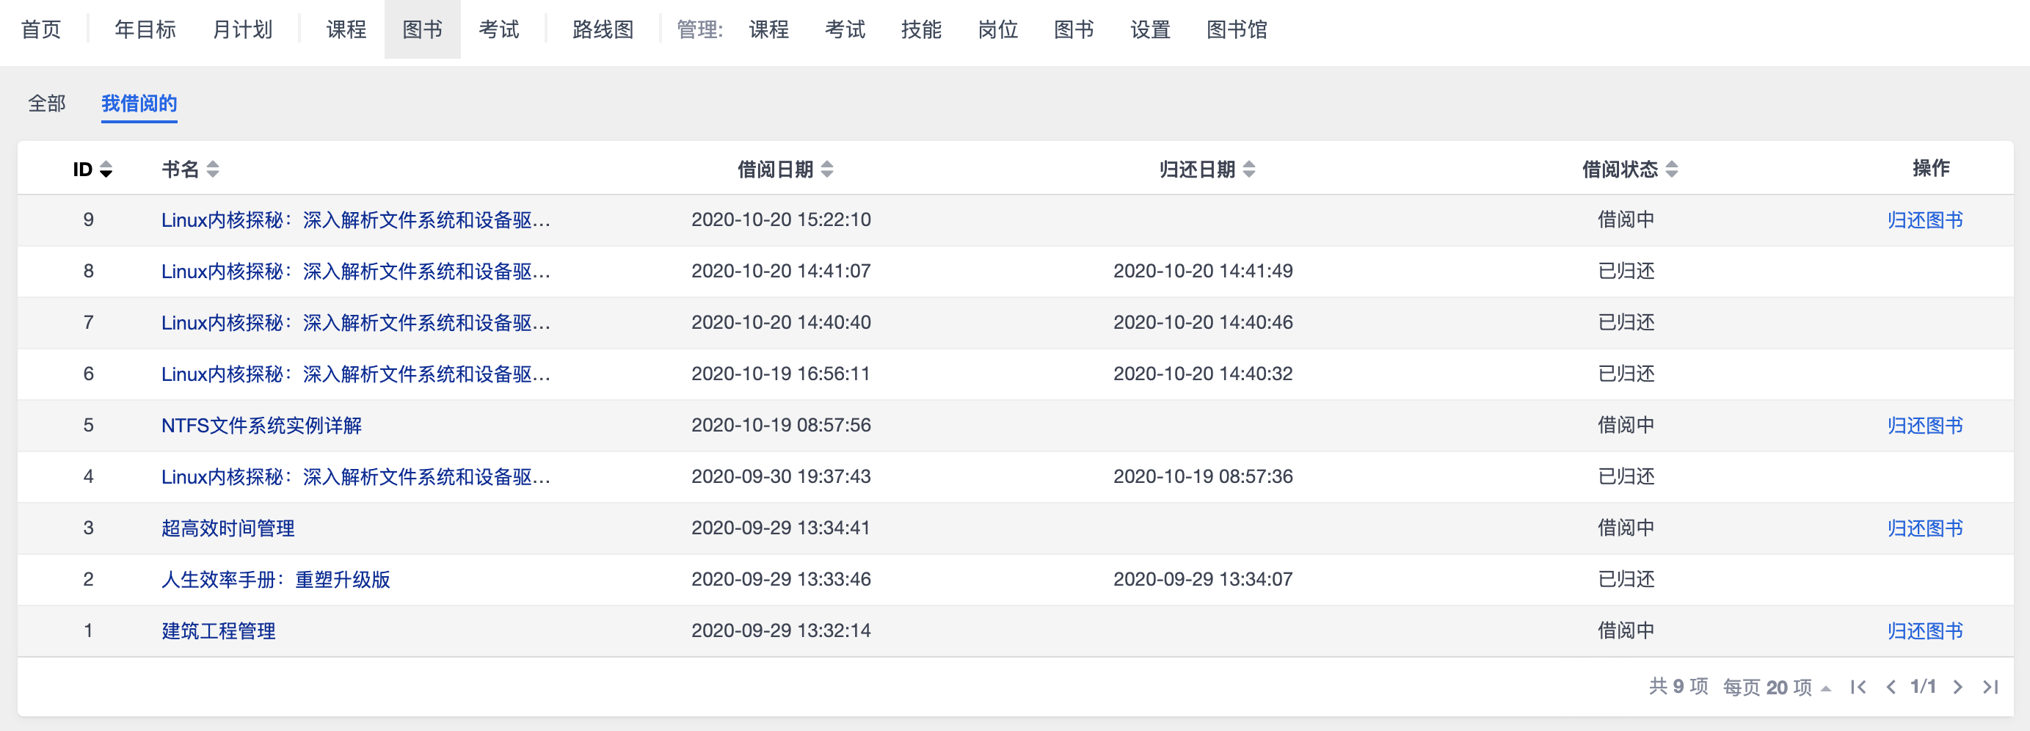
Task: Sort by 借阅日期 column arrows
Action: (827, 170)
